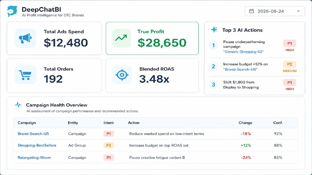Viewport: 312px width, 175px height.
Task: Click the Ad Group entity cell
Action: [x=77, y=145]
